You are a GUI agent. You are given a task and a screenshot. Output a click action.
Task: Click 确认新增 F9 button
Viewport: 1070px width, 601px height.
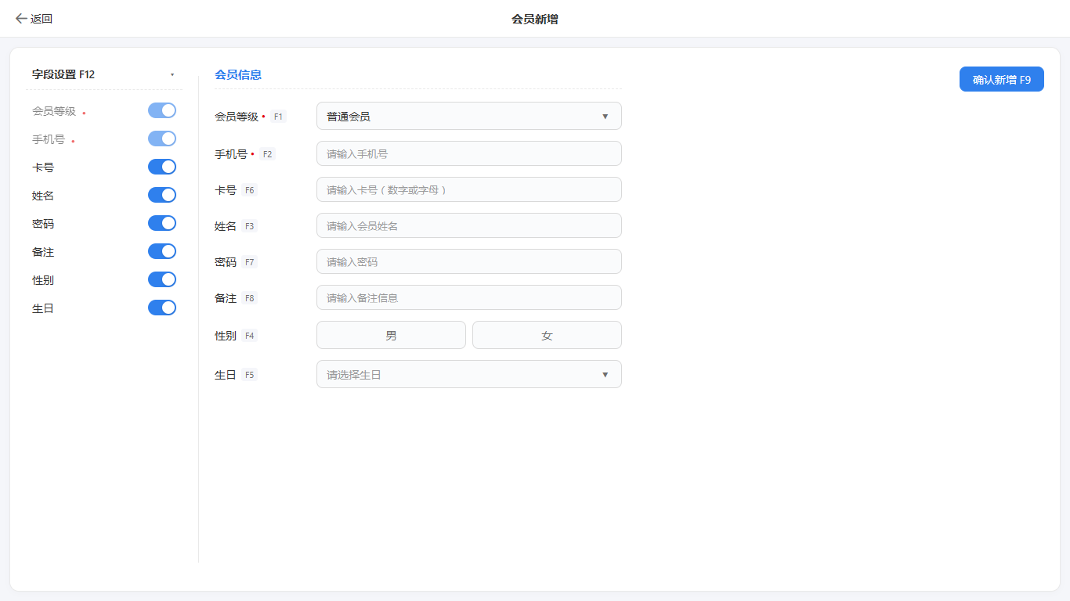coord(1002,79)
